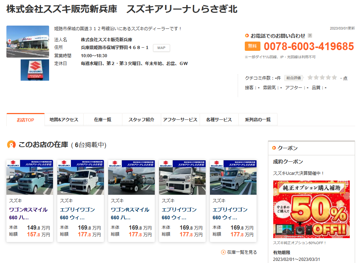
Task: Open the 50% OFF coupon banner image
Action: 311,209
